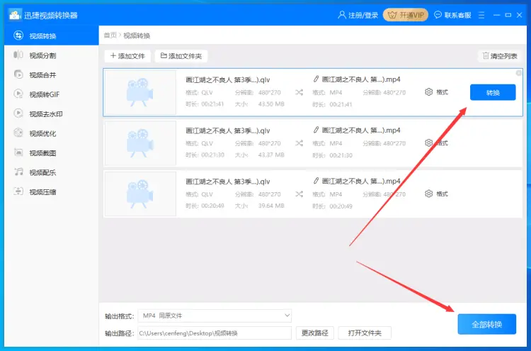The height and width of the screenshot is (351, 531).
Task: Click the shuffle arrows icon in the 43.50 MB row
Action: [299, 92]
